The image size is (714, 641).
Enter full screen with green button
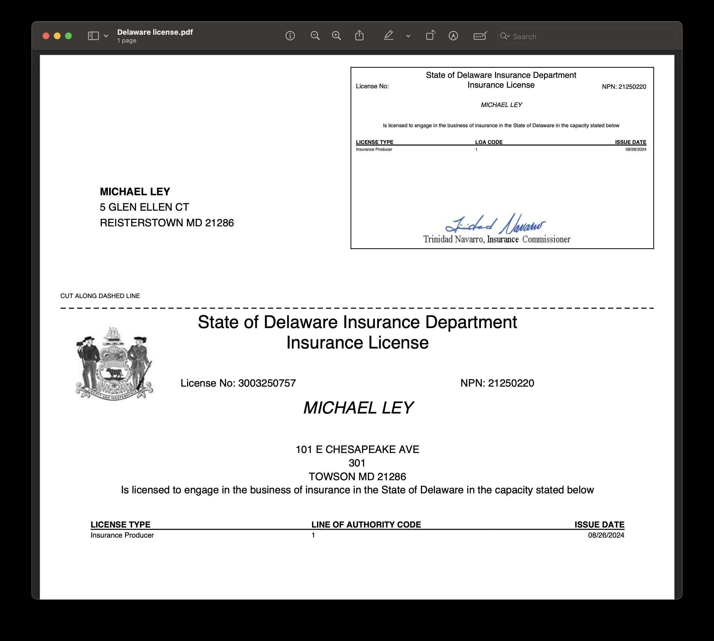pyautogui.click(x=68, y=36)
